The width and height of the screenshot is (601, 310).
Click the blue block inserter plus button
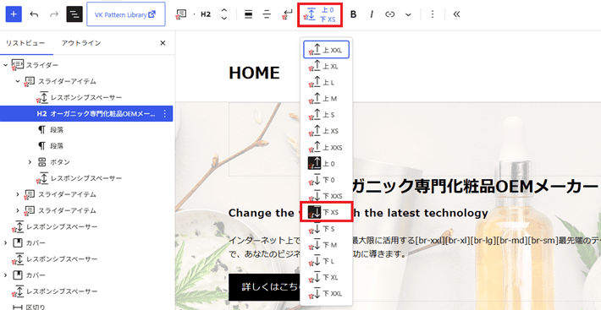[14, 14]
